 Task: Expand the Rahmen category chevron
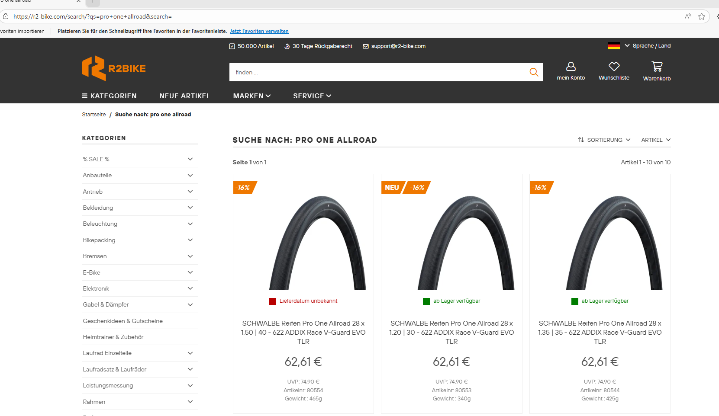(x=190, y=402)
